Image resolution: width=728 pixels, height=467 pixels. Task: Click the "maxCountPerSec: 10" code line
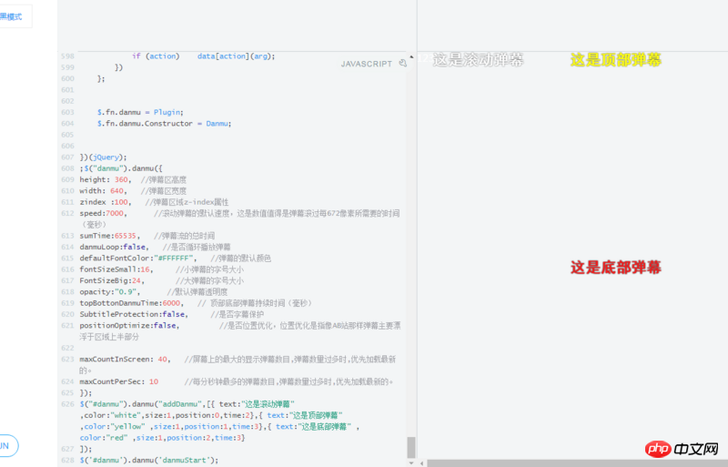237,382
